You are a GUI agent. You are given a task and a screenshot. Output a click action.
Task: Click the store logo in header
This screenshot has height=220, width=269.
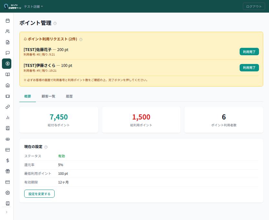click(x=12, y=6)
